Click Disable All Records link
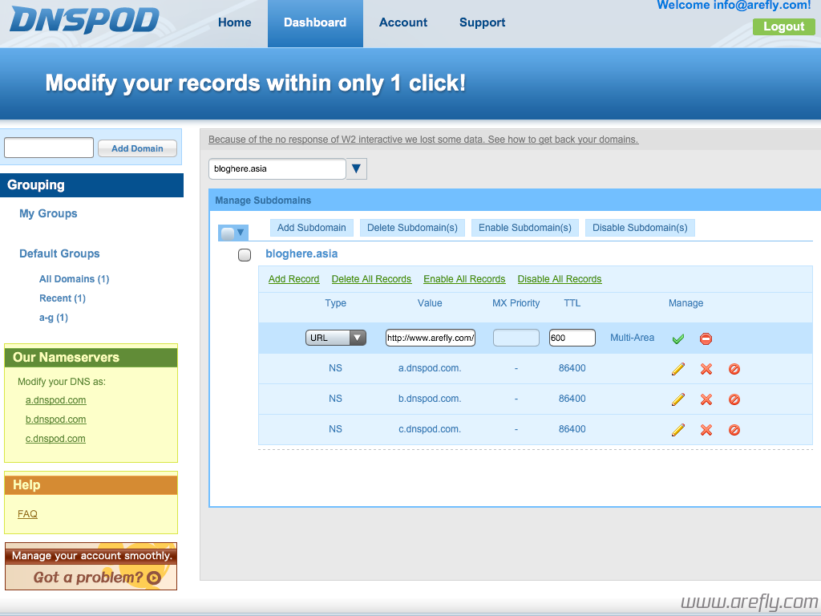This screenshot has width=821, height=616. [x=559, y=279]
